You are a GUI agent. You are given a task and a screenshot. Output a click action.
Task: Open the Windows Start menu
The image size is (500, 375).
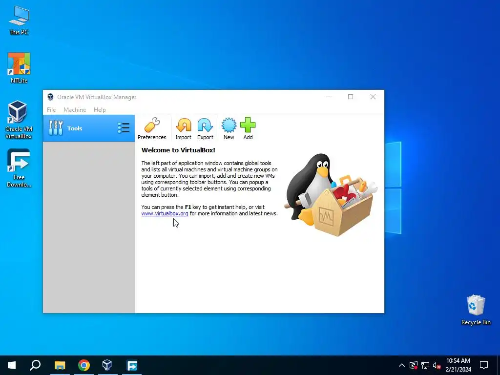(12, 365)
